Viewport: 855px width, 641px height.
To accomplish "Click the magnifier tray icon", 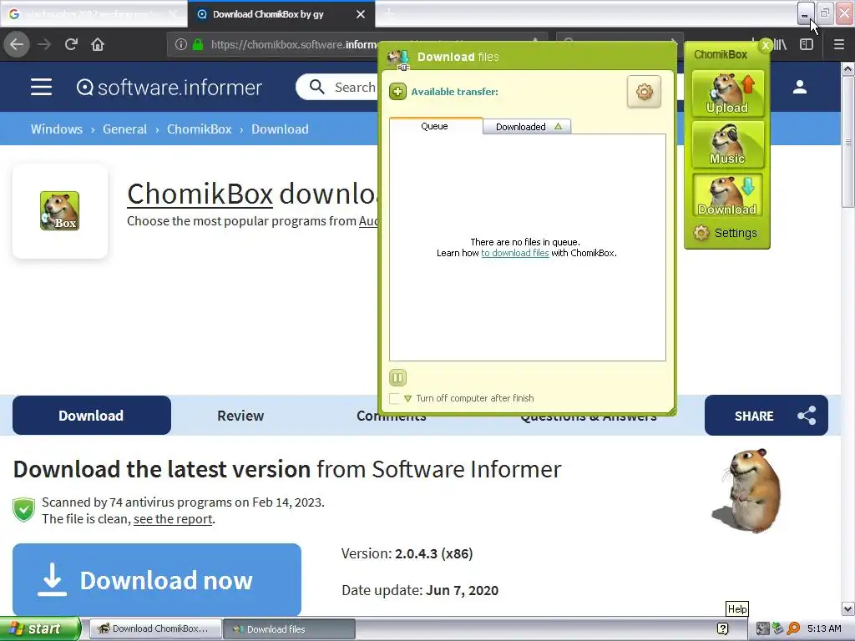I will tap(793, 629).
